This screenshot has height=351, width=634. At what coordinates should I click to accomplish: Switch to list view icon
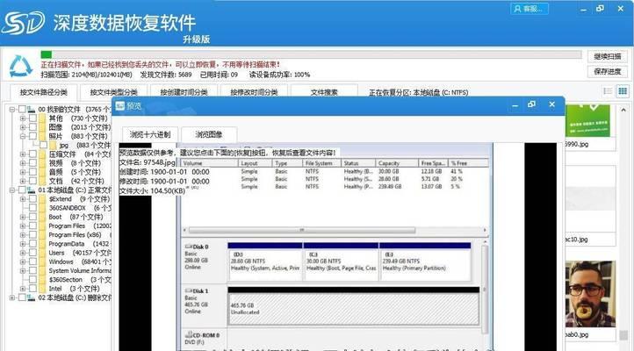[608, 91]
